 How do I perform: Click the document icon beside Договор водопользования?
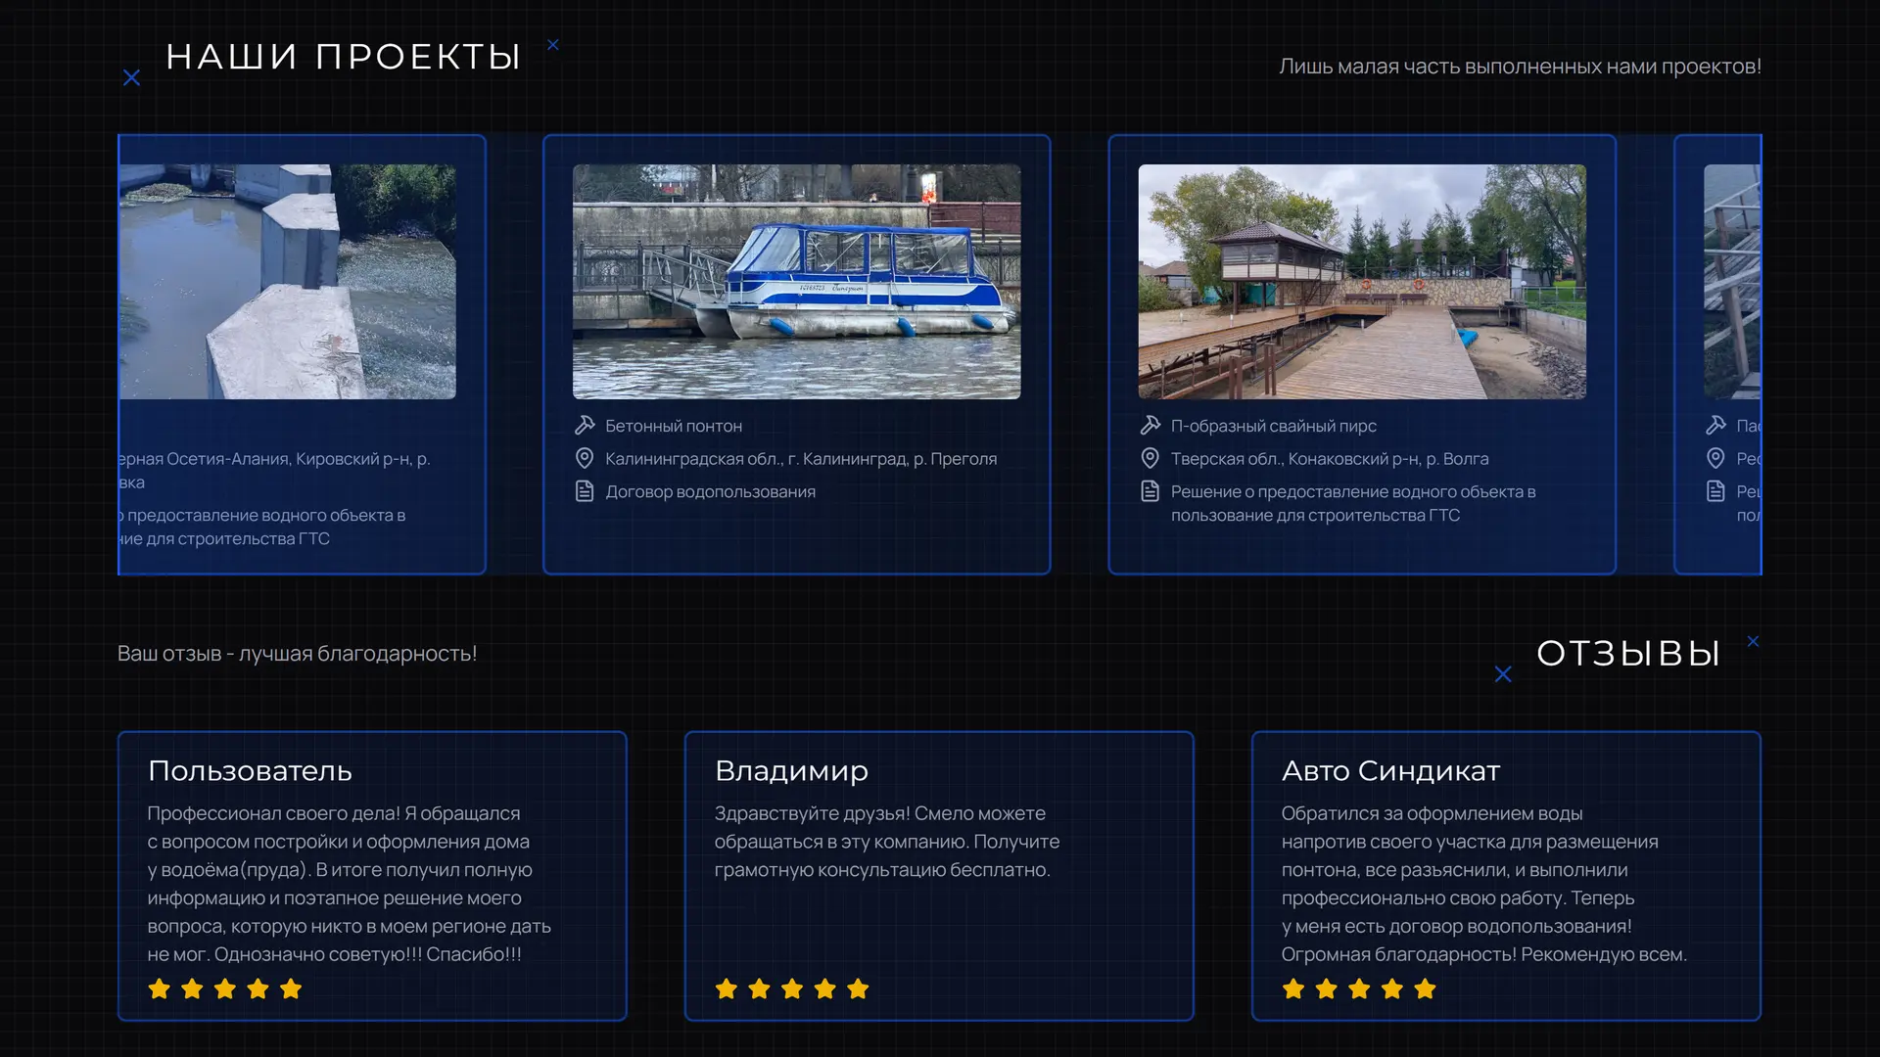[585, 491]
